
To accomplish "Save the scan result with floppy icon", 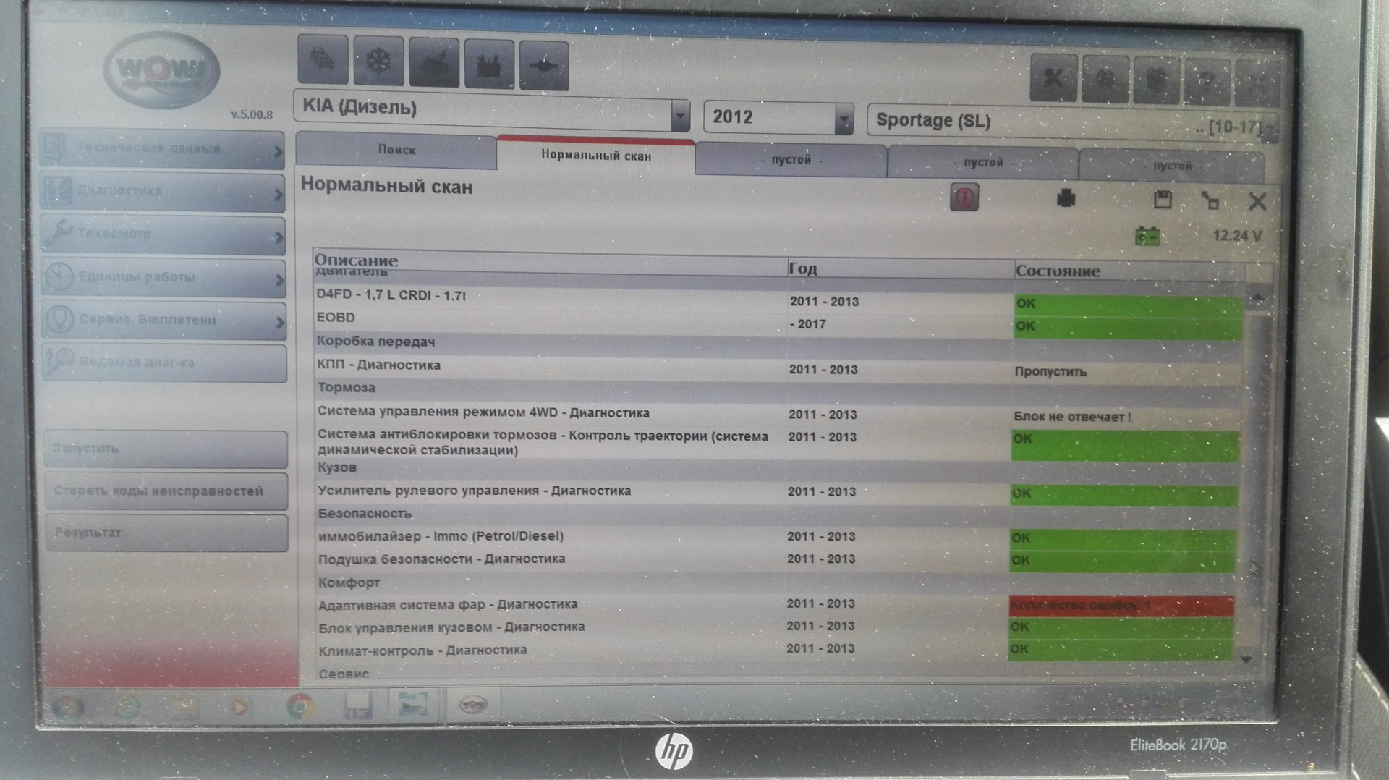I will click(x=1163, y=200).
